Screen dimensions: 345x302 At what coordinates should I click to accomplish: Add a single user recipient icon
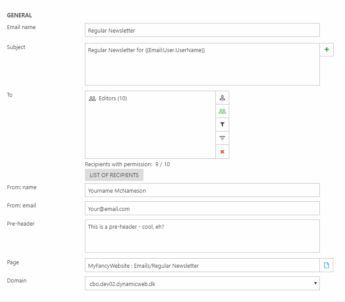coord(222,98)
